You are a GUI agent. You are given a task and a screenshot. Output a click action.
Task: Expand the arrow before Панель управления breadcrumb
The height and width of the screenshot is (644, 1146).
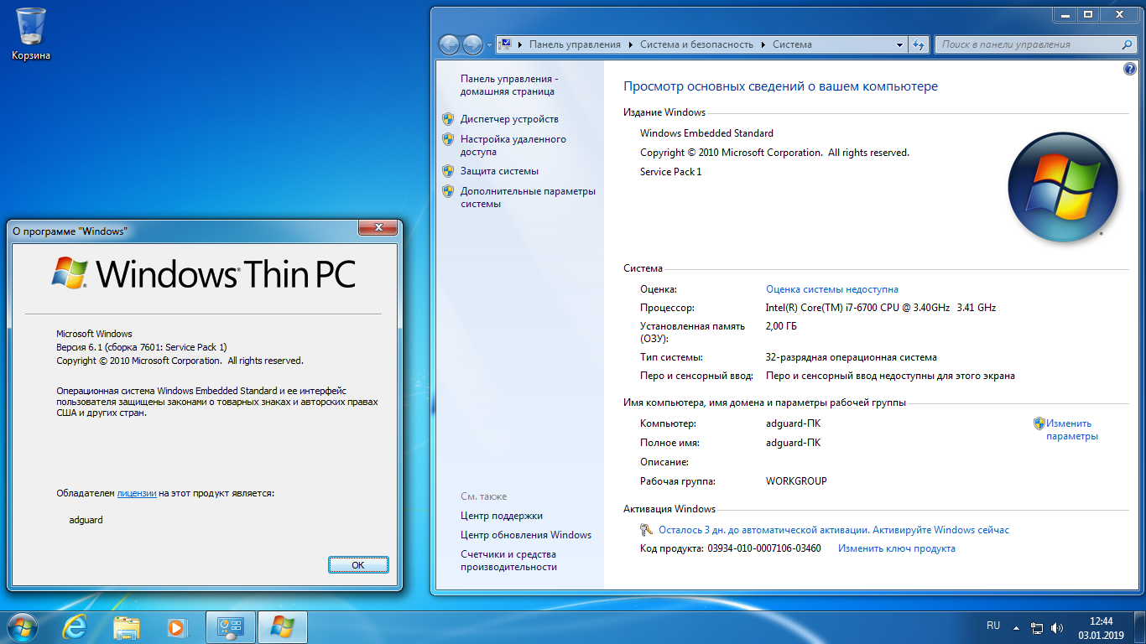[x=520, y=44]
